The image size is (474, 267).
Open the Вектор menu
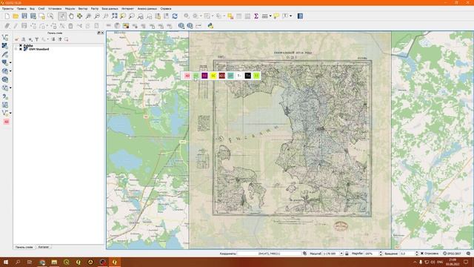click(x=83, y=9)
